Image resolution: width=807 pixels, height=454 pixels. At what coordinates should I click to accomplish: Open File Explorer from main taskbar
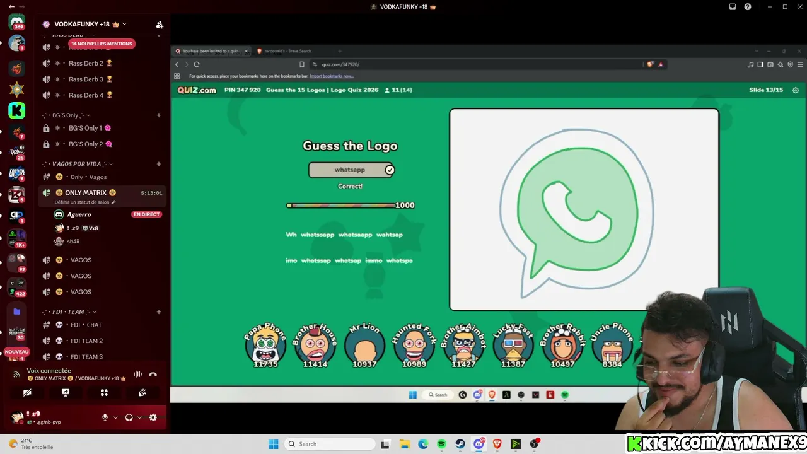[x=404, y=444]
